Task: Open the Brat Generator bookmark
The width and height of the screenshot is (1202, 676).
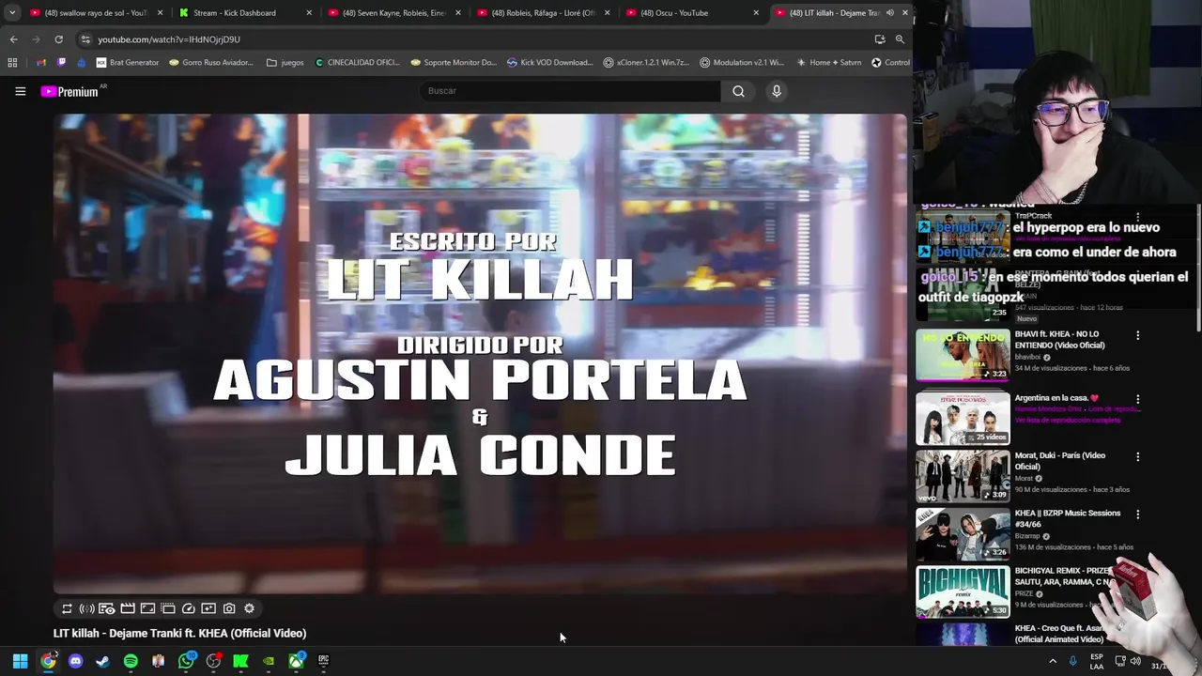Action: [128, 63]
